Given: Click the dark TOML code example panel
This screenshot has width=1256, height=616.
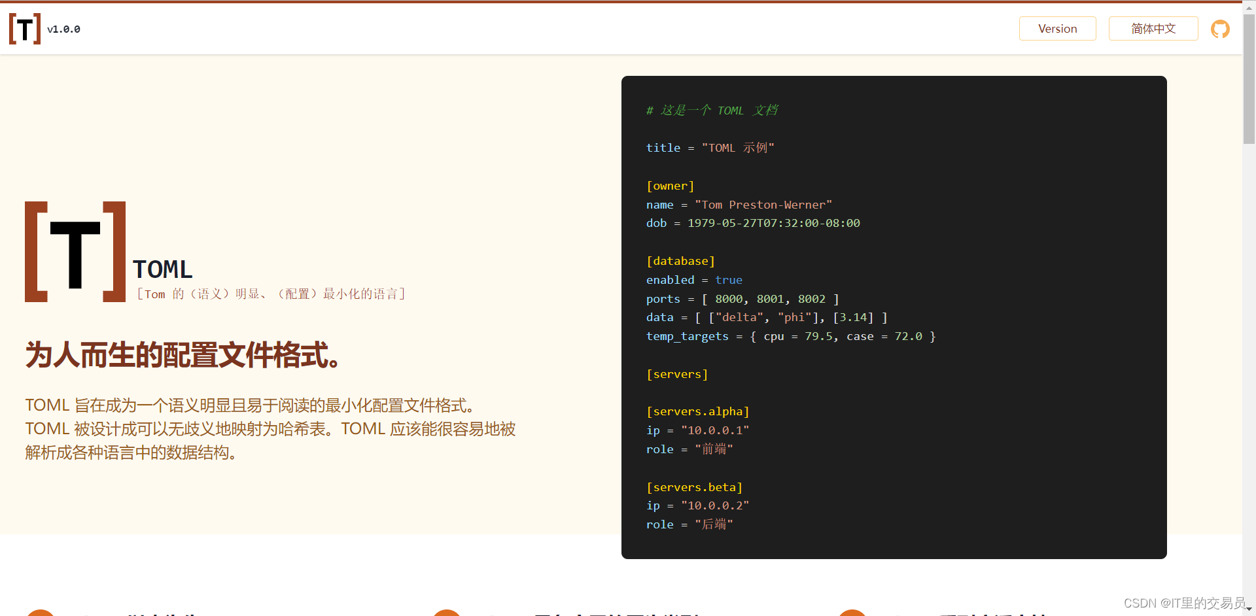Looking at the screenshot, I should (894, 317).
